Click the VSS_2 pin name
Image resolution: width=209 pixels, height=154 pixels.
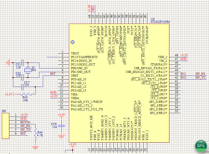point(163,61)
